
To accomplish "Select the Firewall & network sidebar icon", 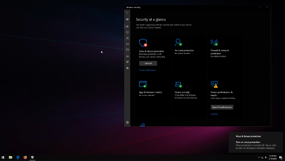I will (x=127, y=44).
